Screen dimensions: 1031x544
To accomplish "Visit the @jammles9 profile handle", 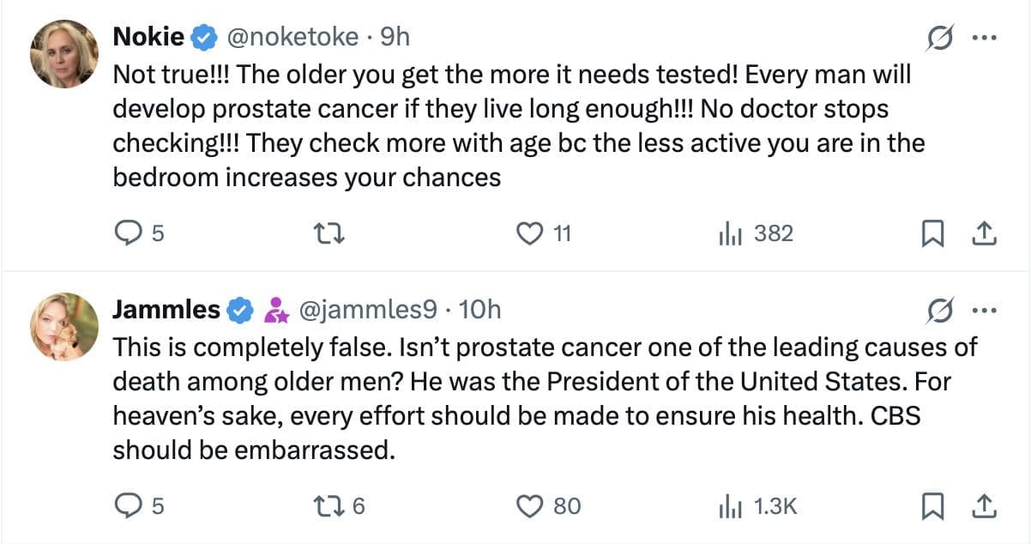I will coord(367,310).
